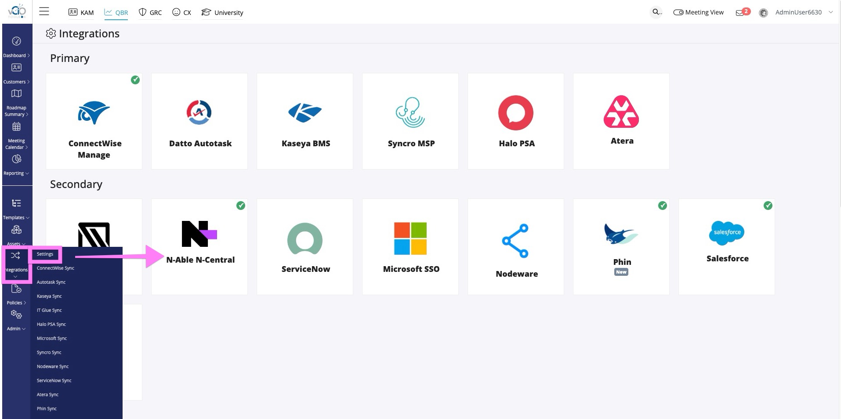841x419 pixels.
Task: Expand the Admin sidebar menu label
Action: pyautogui.click(x=16, y=329)
